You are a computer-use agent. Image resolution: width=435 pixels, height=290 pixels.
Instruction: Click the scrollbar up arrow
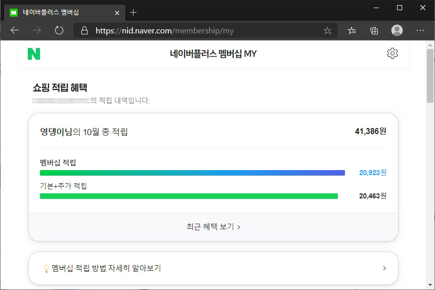(430, 45)
